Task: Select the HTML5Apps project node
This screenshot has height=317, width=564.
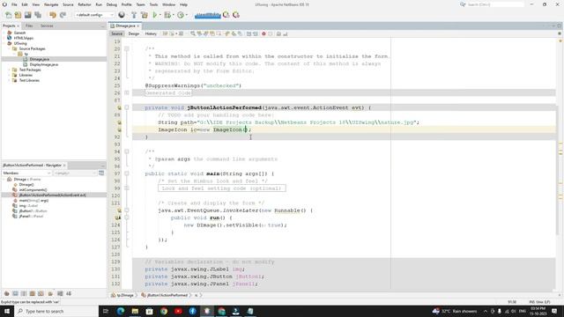Action: pos(24,38)
